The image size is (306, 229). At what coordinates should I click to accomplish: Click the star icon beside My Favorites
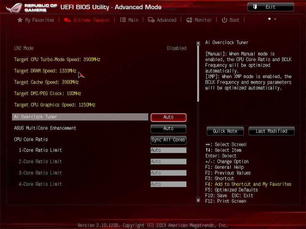[x=20, y=20]
